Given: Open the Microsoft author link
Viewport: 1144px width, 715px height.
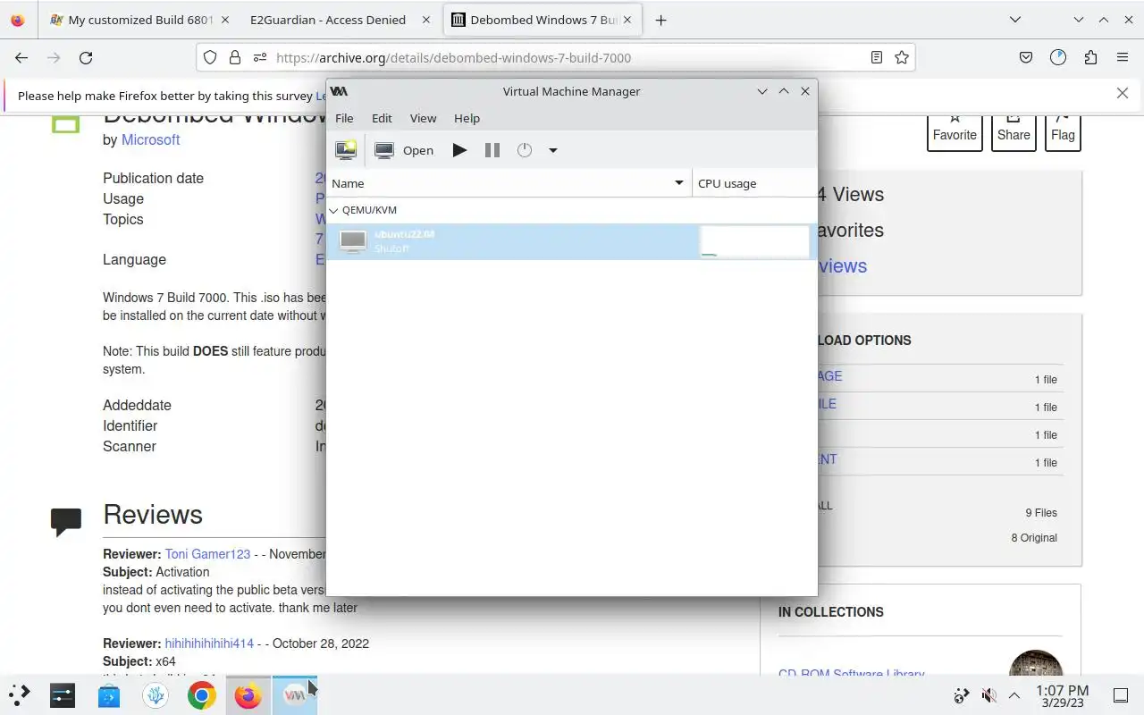Looking at the screenshot, I should point(150,139).
